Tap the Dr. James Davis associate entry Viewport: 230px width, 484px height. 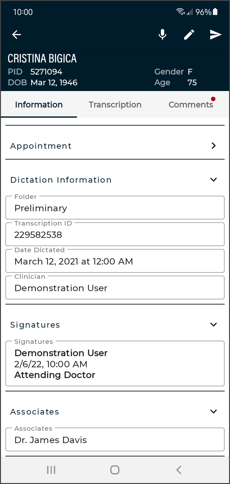click(115, 440)
